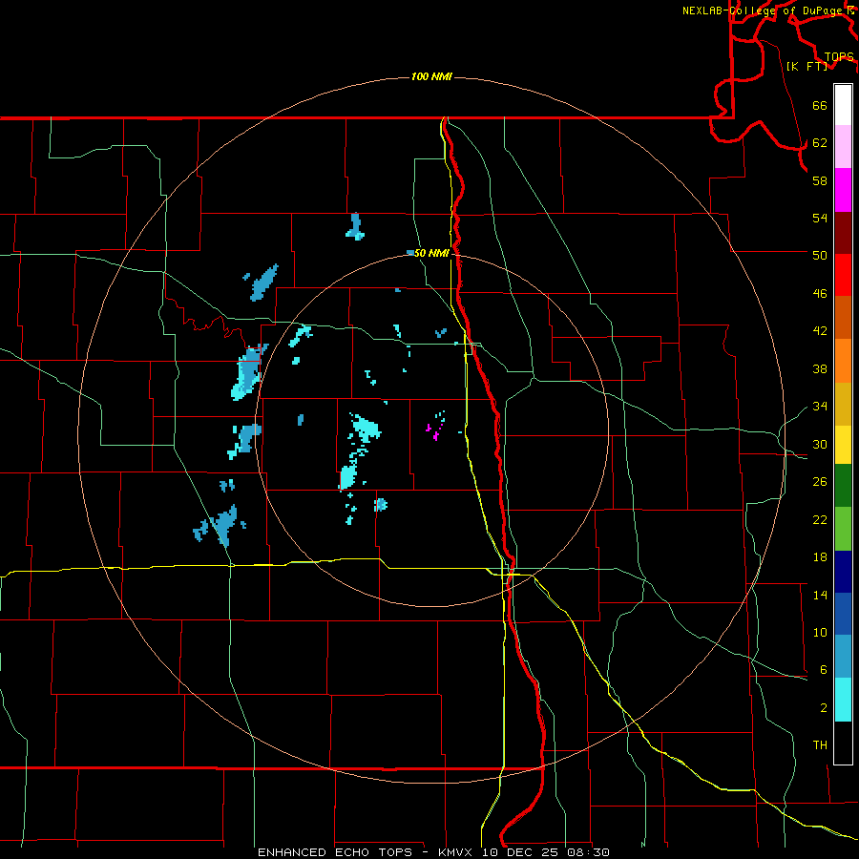This screenshot has width=859, height=859.
Task: Select the 'KMVX' radar site identifier
Action: pos(454,852)
